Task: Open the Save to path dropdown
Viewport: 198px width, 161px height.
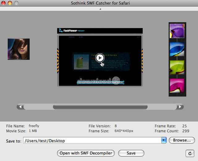Action: pos(164,140)
